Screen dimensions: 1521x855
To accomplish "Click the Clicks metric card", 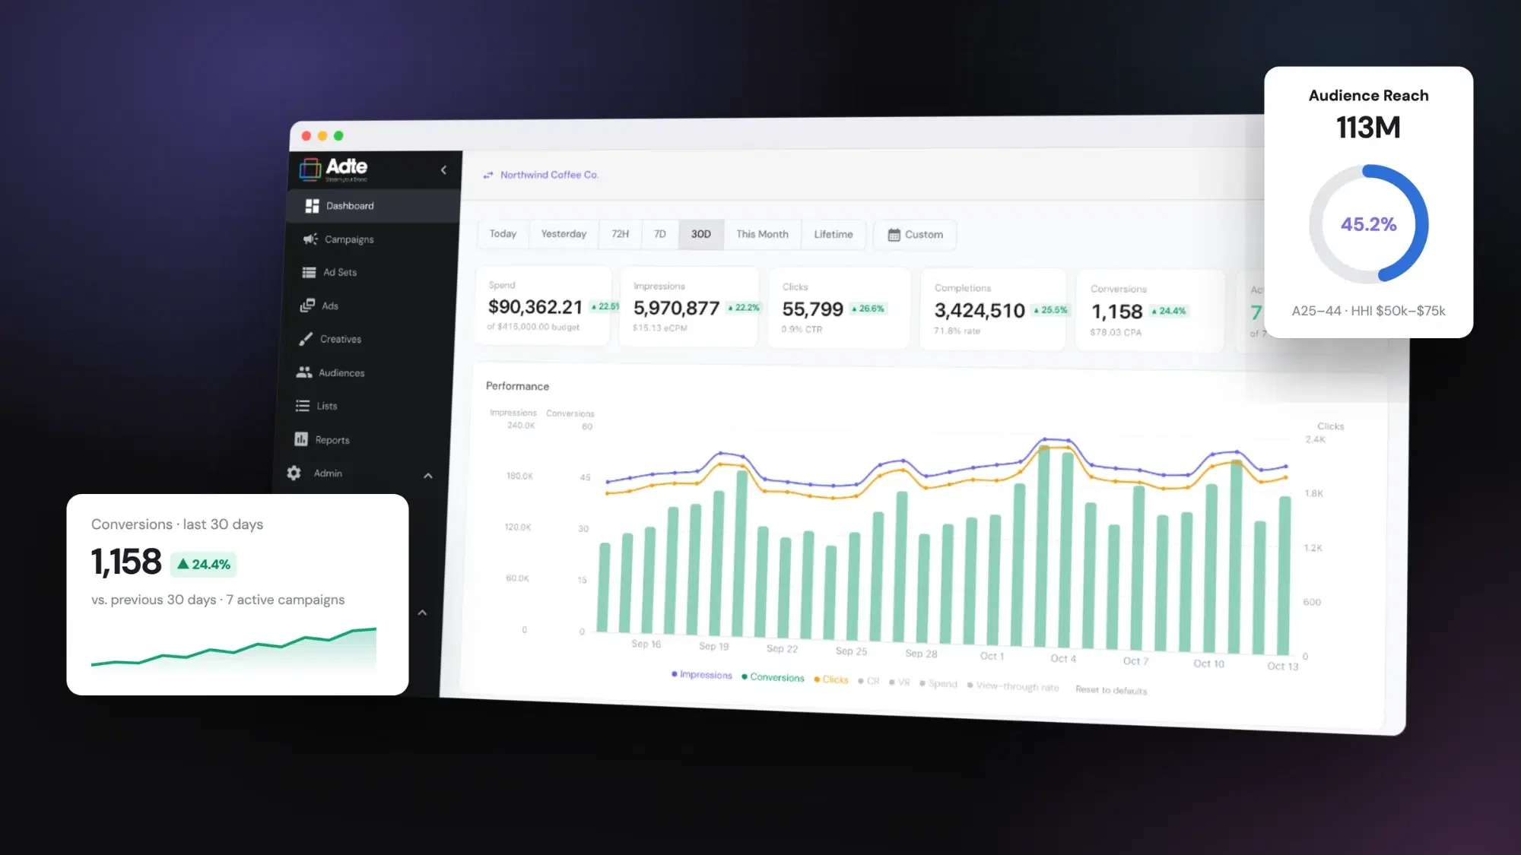I will coord(839,308).
